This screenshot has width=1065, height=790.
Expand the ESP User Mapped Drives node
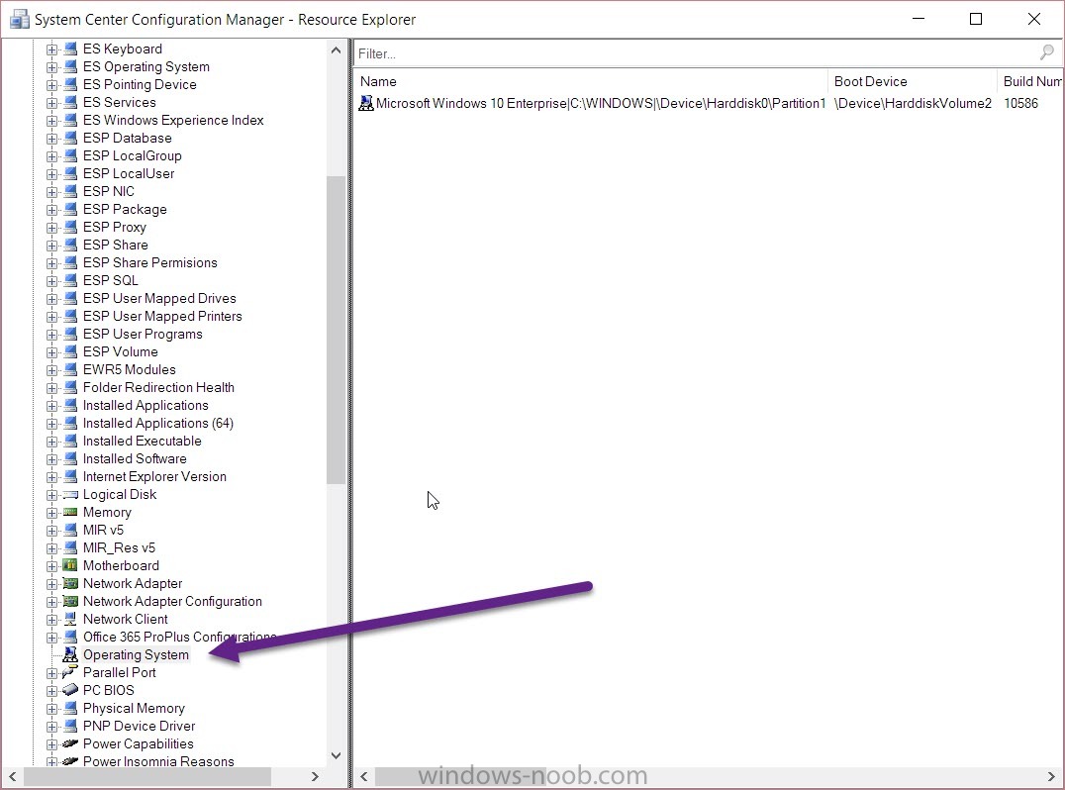click(x=51, y=299)
